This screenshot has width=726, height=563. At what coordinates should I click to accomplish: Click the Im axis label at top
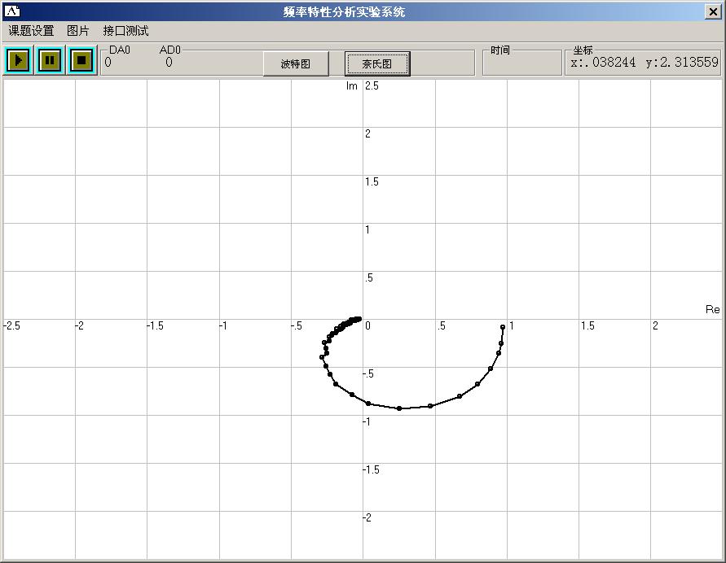352,85
